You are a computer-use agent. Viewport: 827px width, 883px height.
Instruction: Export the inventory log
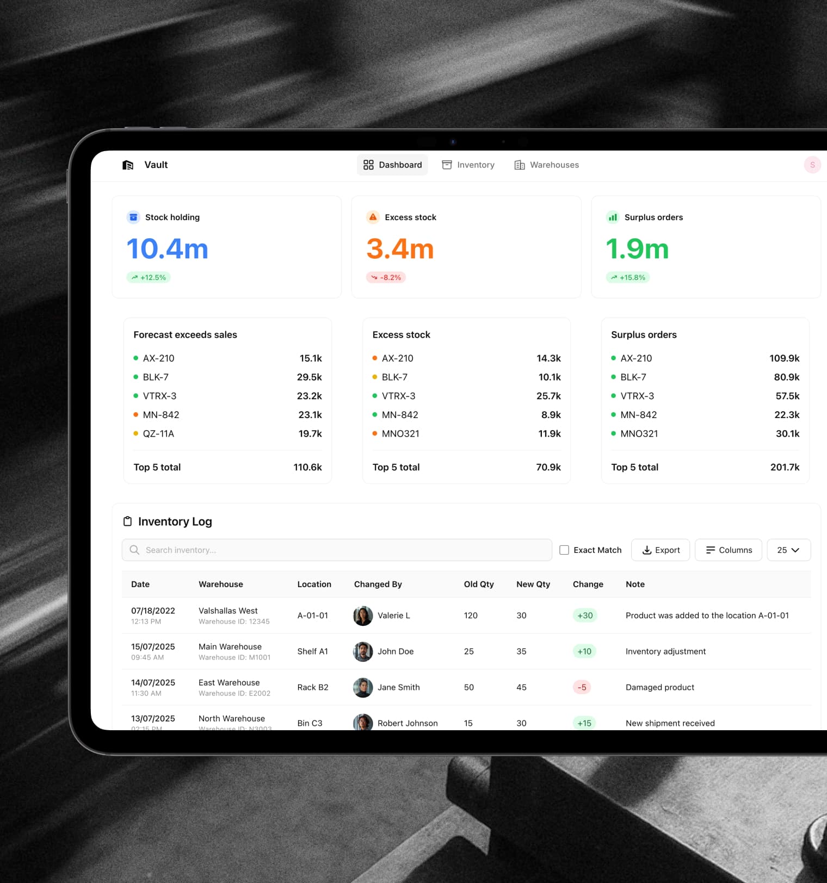661,550
